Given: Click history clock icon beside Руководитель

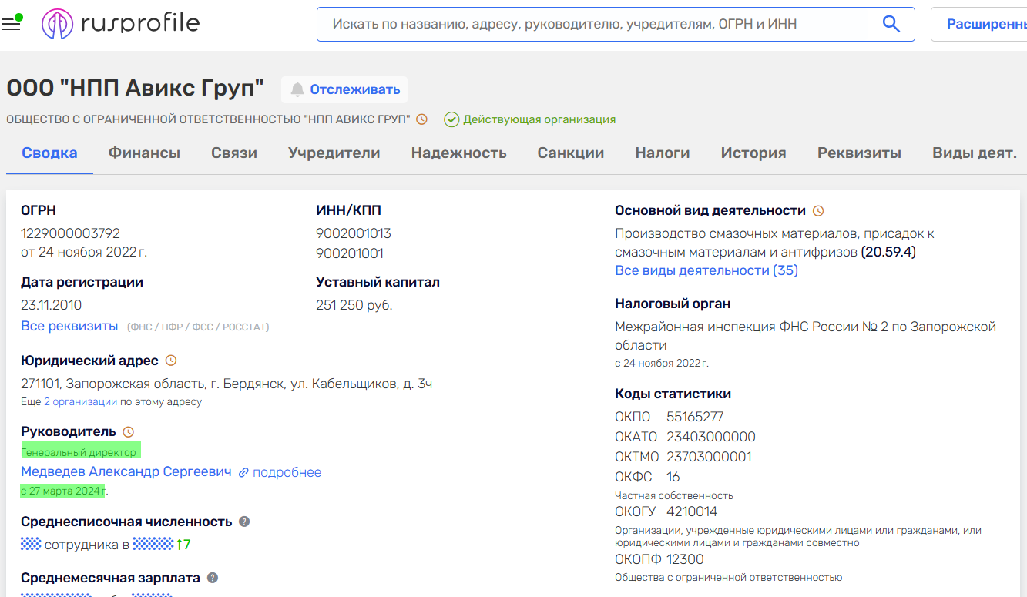Looking at the screenshot, I should [x=129, y=432].
